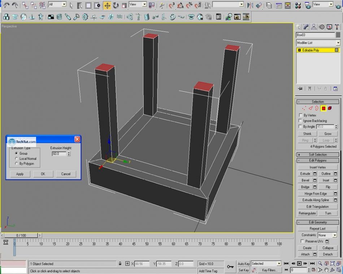Click the Pan View hand icon
The image size is (343, 274).
click(326, 270)
